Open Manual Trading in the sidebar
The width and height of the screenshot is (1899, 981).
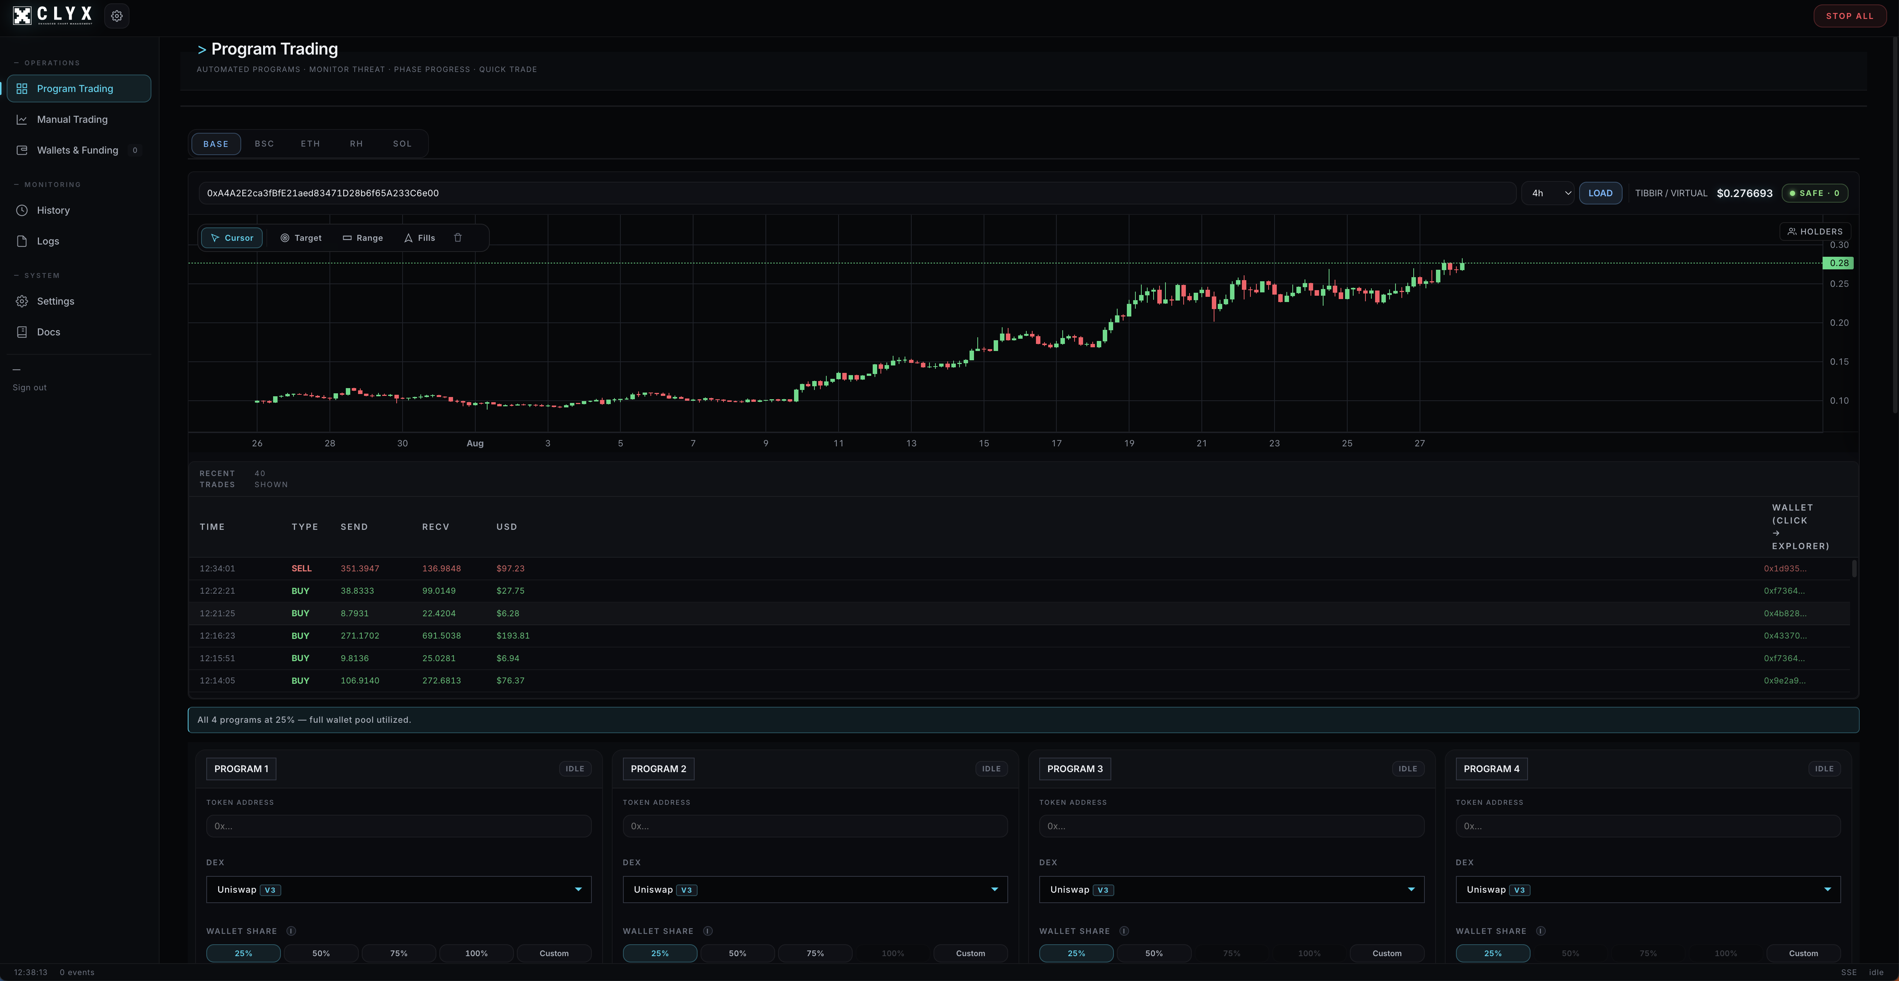click(79, 119)
